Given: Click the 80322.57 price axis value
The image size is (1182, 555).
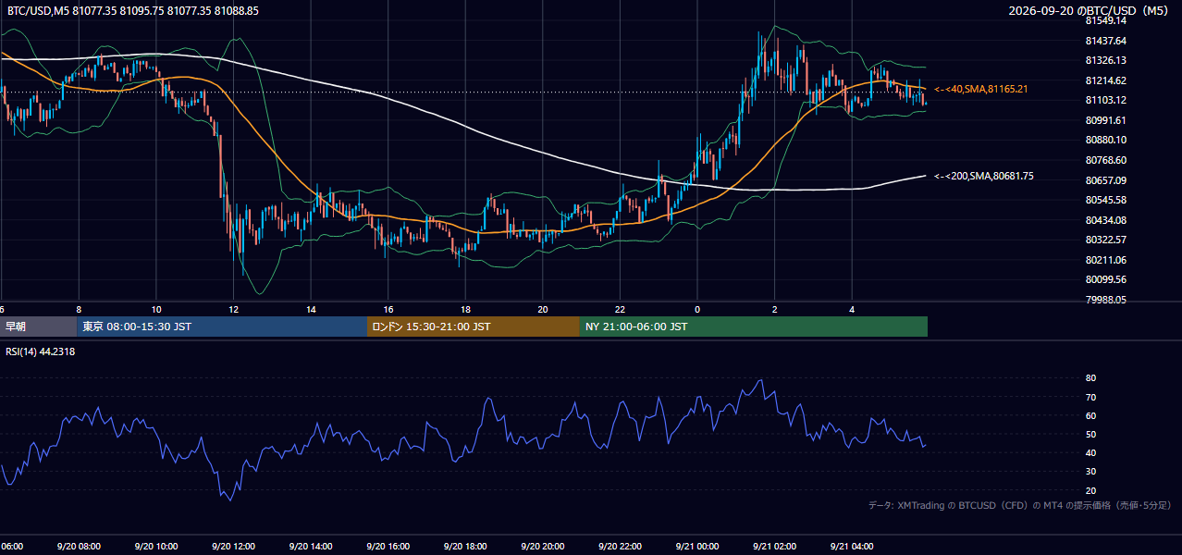Looking at the screenshot, I should 1105,240.
